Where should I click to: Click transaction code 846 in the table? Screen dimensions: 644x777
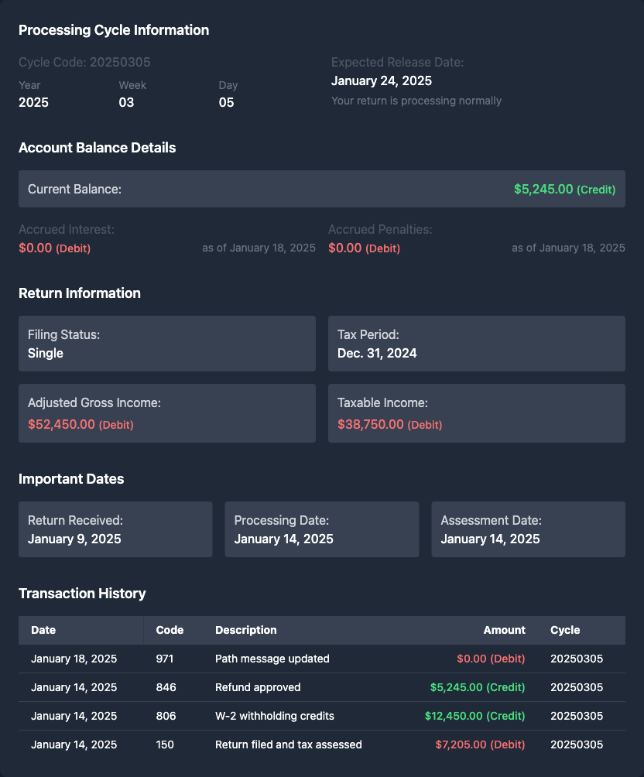[x=165, y=687]
